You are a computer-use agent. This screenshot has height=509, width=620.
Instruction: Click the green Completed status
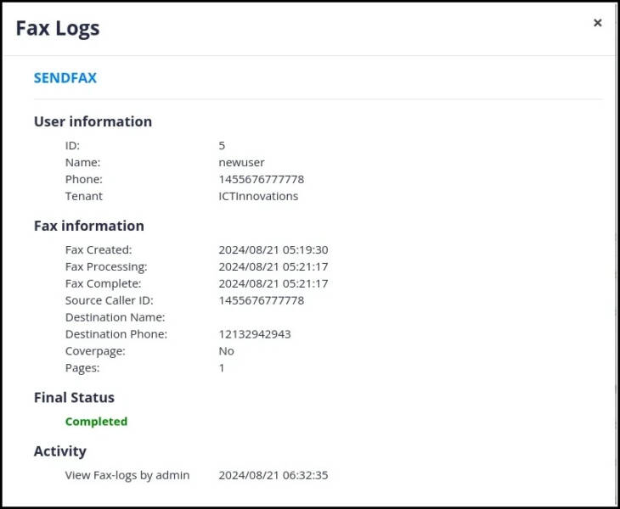point(97,422)
